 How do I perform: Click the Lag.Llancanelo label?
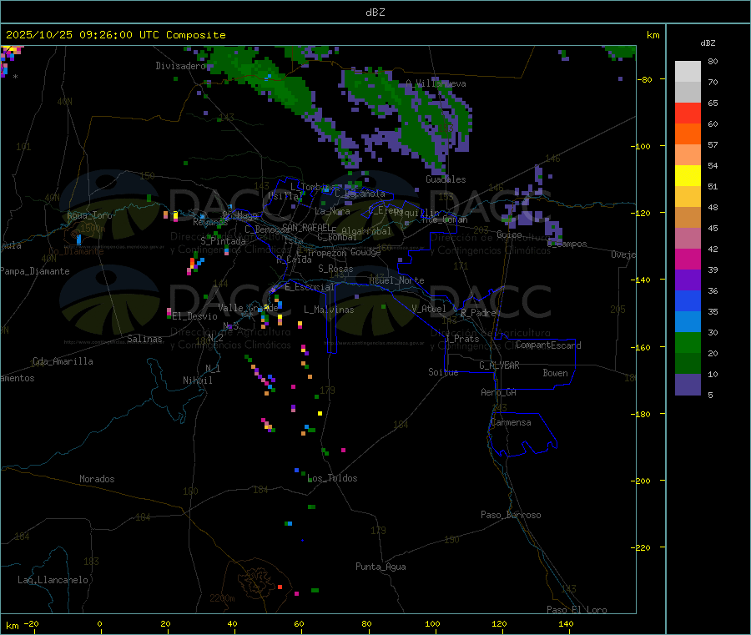pos(53,580)
